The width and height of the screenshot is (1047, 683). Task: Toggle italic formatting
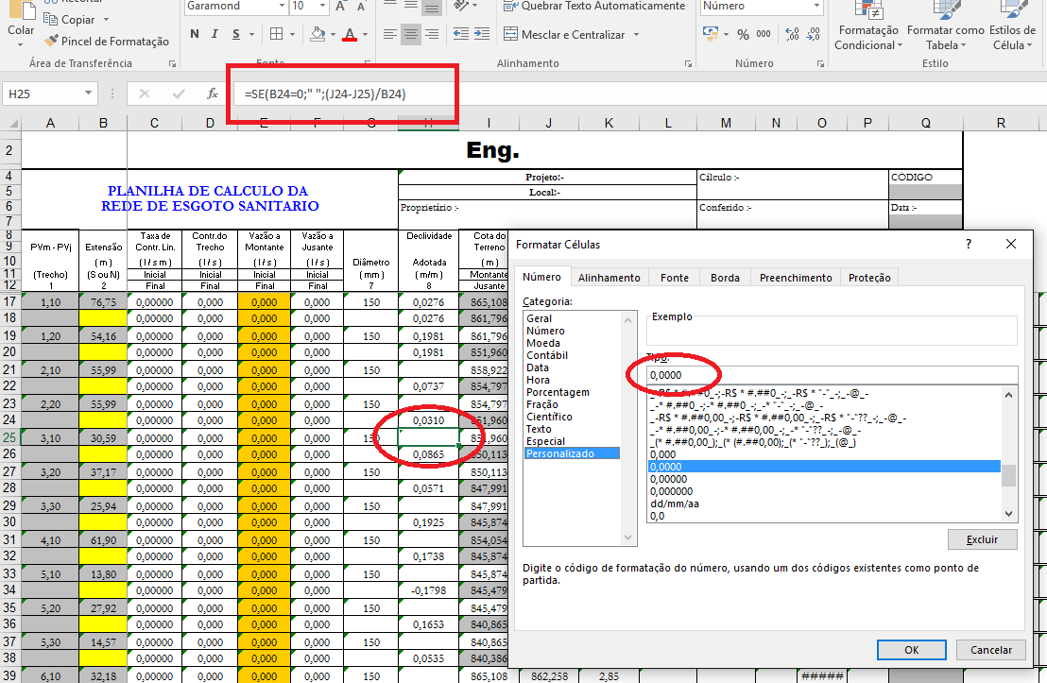[215, 34]
